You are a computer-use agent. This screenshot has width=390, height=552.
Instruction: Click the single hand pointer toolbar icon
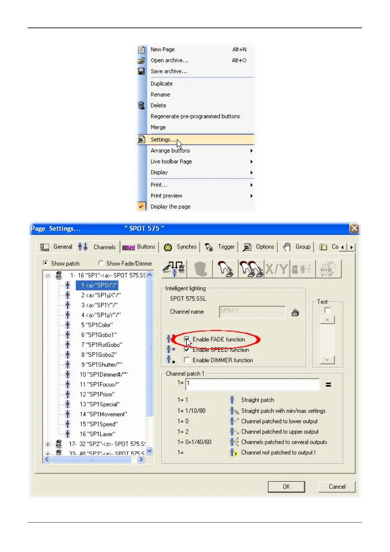coord(226,269)
